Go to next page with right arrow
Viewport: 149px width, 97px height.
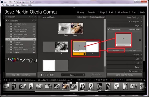coord(84,75)
